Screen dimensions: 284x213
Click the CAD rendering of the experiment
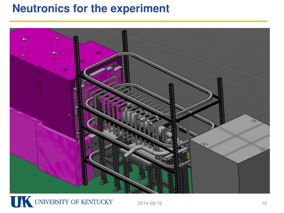[x=140, y=111]
